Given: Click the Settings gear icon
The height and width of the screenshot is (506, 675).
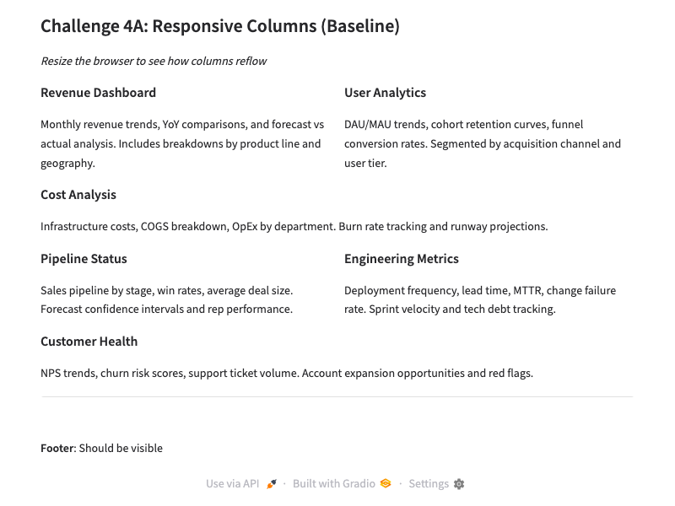Looking at the screenshot, I should [459, 484].
